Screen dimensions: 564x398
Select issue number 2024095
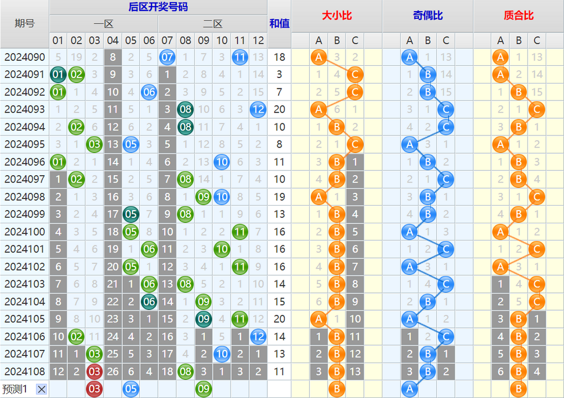[x=24, y=144]
